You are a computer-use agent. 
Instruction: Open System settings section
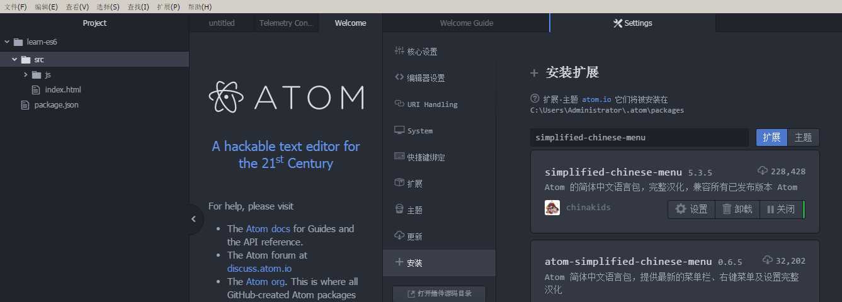click(x=439, y=131)
